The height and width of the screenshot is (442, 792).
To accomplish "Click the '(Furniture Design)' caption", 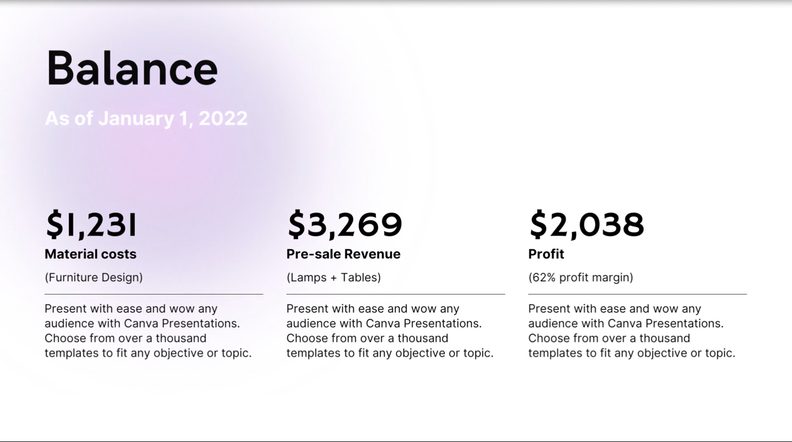I will pos(94,277).
